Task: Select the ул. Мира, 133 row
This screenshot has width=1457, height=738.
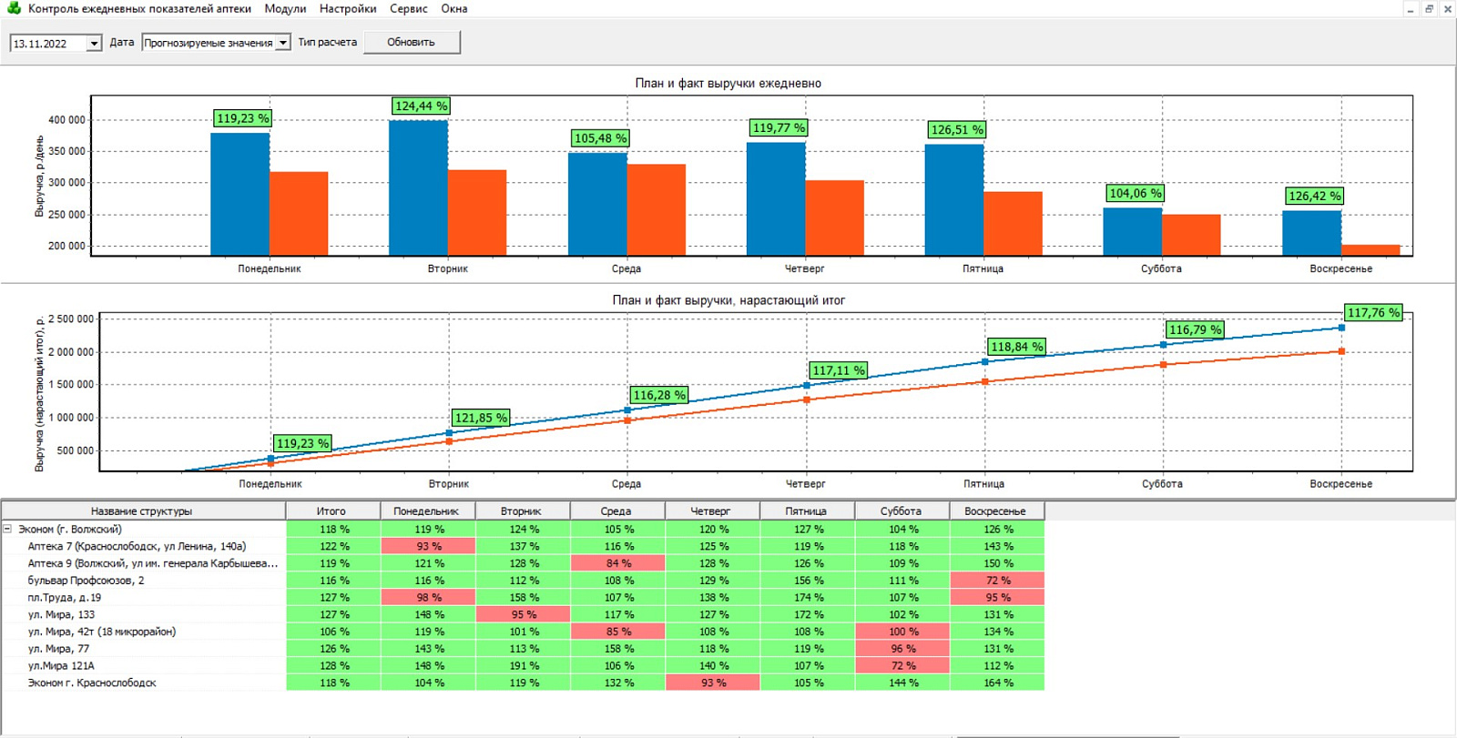Action: 523,614
